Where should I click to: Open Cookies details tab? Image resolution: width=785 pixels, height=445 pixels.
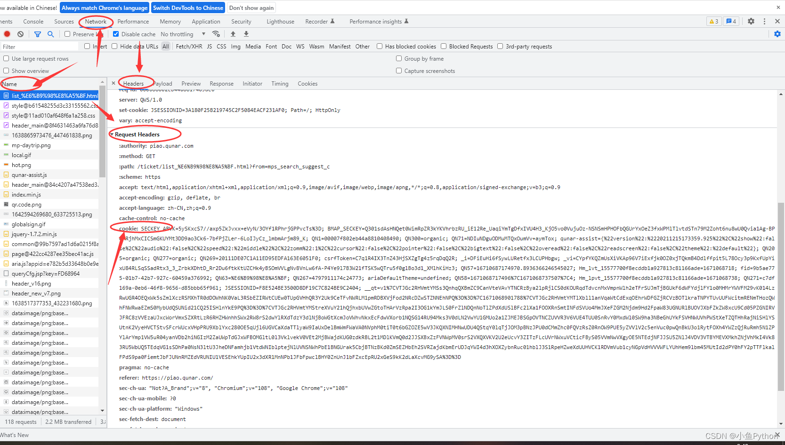click(308, 83)
